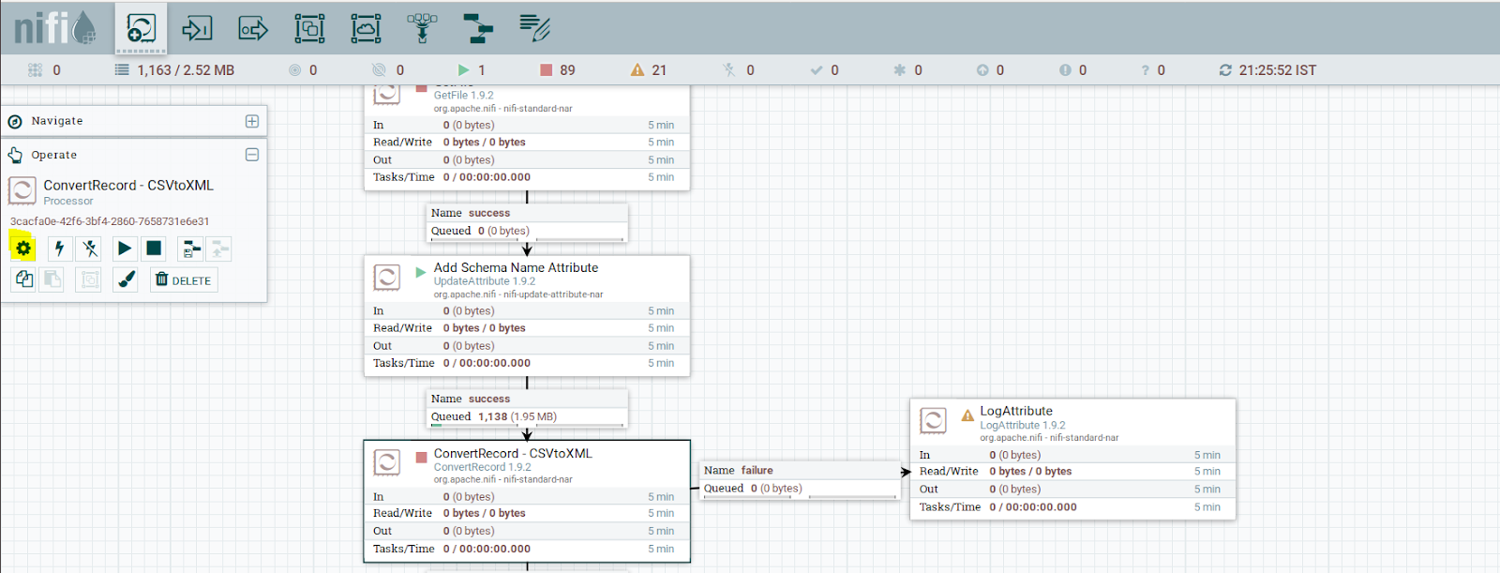Select the Remote Process Group icon

(366, 28)
